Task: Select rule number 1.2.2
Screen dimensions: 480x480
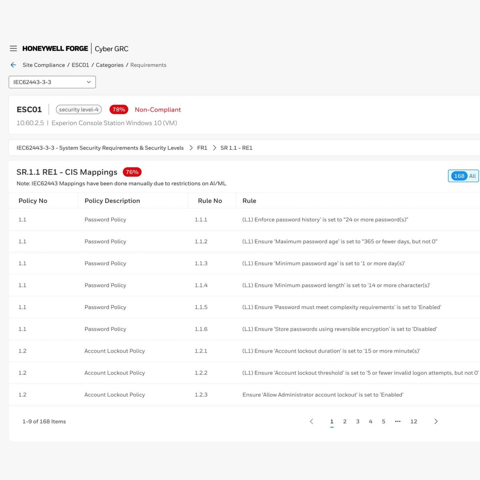Action: click(x=201, y=373)
